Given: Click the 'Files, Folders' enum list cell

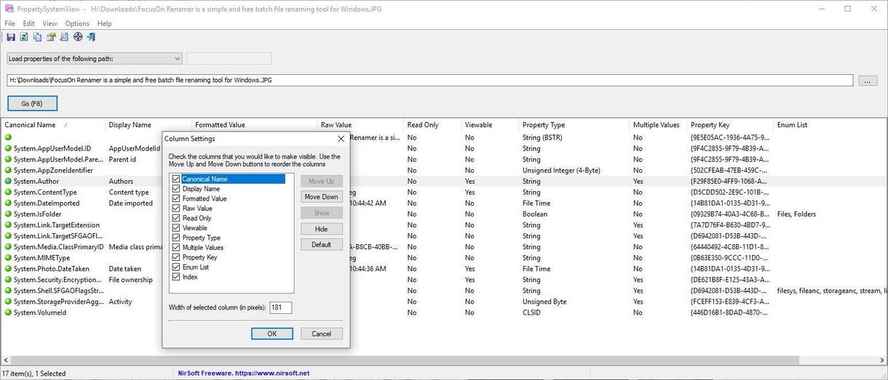Looking at the screenshot, I should coord(796,214).
